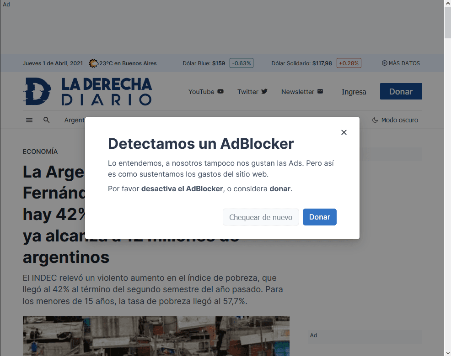Open the Twitter link in header
The image size is (451, 356).
(x=252, y=92)
